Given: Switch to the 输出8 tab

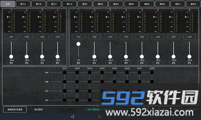Looking at the screenshot, I should point(193,4).
